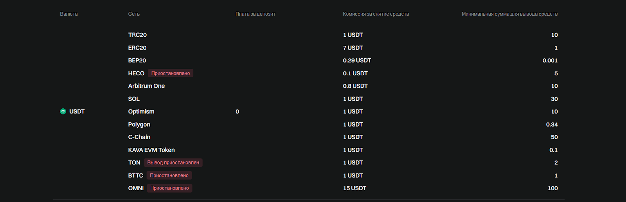626x202 pixels.
Task: Click the OMNI "Приостановлено" status badge
Action: (x=169, y=188)
